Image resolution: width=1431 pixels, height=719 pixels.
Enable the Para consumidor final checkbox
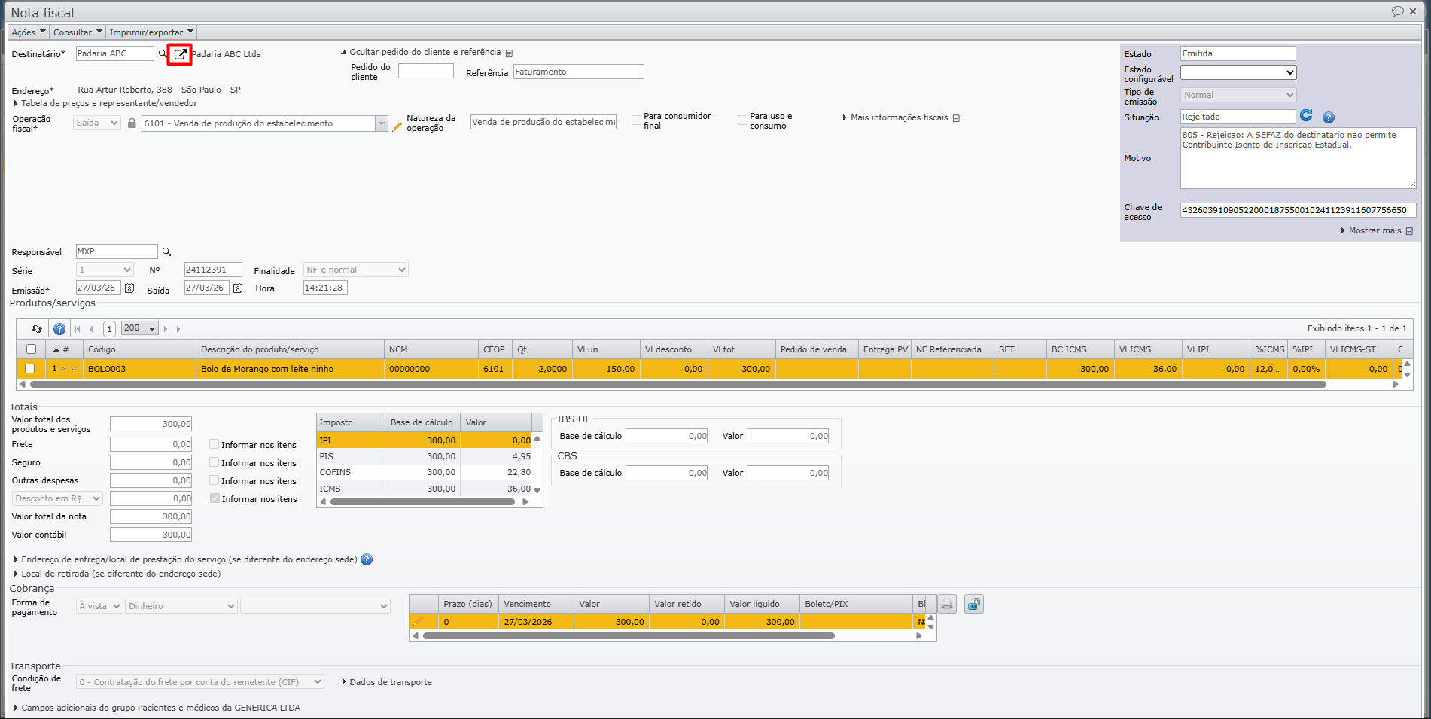637,120
